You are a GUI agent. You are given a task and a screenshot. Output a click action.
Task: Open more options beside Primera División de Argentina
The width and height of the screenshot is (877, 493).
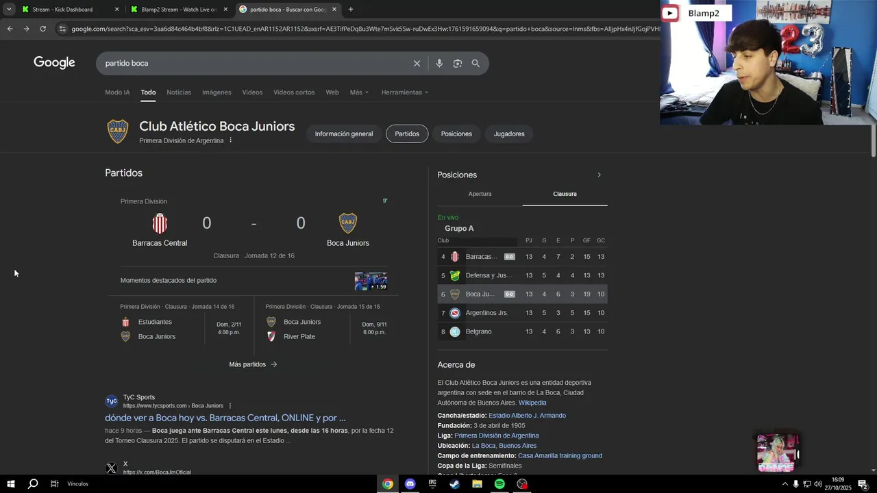[230, 140]
